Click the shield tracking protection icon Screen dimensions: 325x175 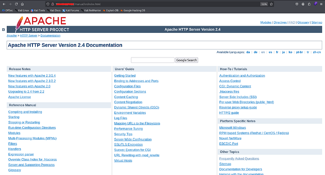pyautogui.click(x=48, y=4)
